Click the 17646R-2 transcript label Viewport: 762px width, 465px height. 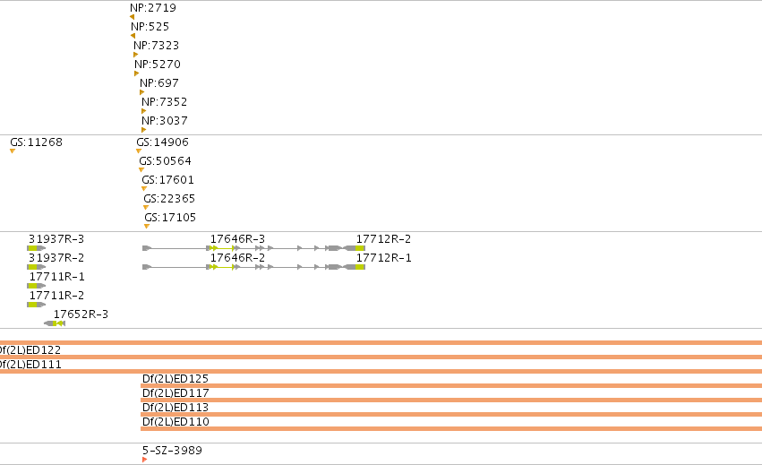point(237,258)
